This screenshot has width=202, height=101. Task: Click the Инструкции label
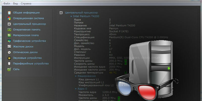point(82,58)
